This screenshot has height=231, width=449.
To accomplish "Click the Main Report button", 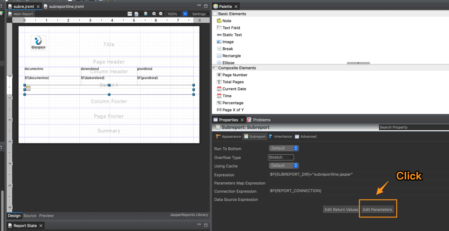I will click(21, 14).
